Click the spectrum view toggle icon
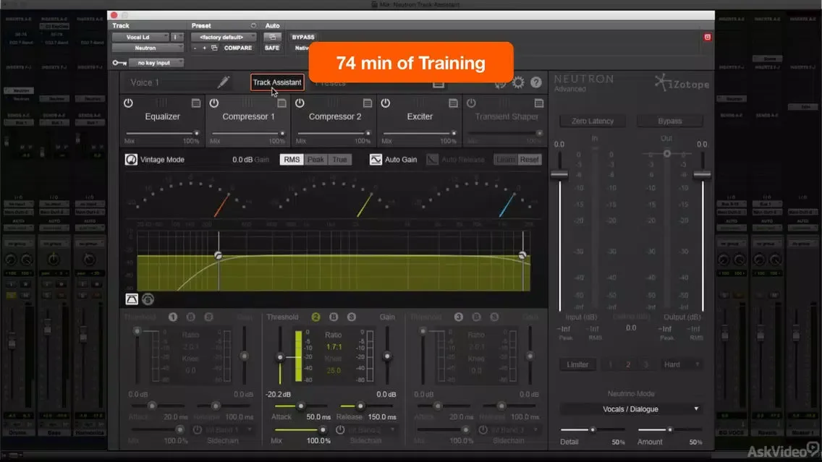This screenshot has height=462, width=822. (x=132, y=299)
